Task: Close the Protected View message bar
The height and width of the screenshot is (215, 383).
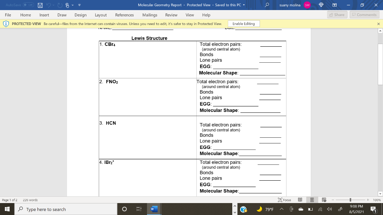Action: tap(379, 24)
